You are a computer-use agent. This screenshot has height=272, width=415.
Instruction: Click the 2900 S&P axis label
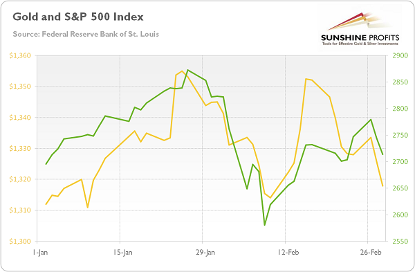click(x=400, y=55)
